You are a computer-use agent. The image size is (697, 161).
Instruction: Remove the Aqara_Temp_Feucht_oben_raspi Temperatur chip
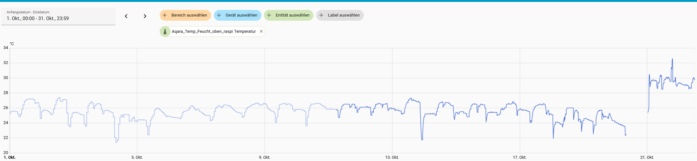261,31
